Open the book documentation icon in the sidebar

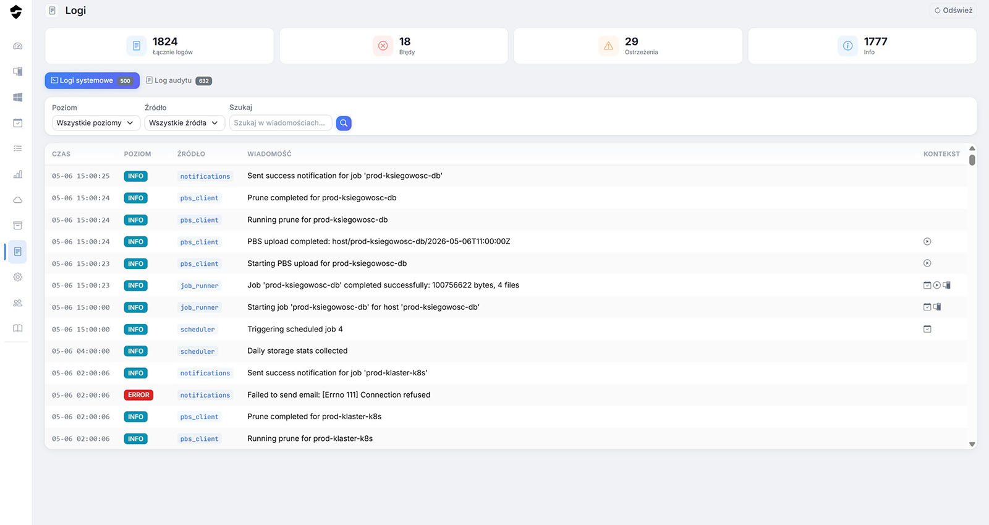(x=18, y=328)
